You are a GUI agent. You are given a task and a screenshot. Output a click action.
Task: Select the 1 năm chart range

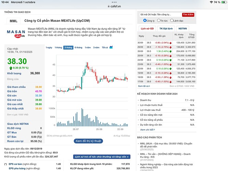coord(88,48)
